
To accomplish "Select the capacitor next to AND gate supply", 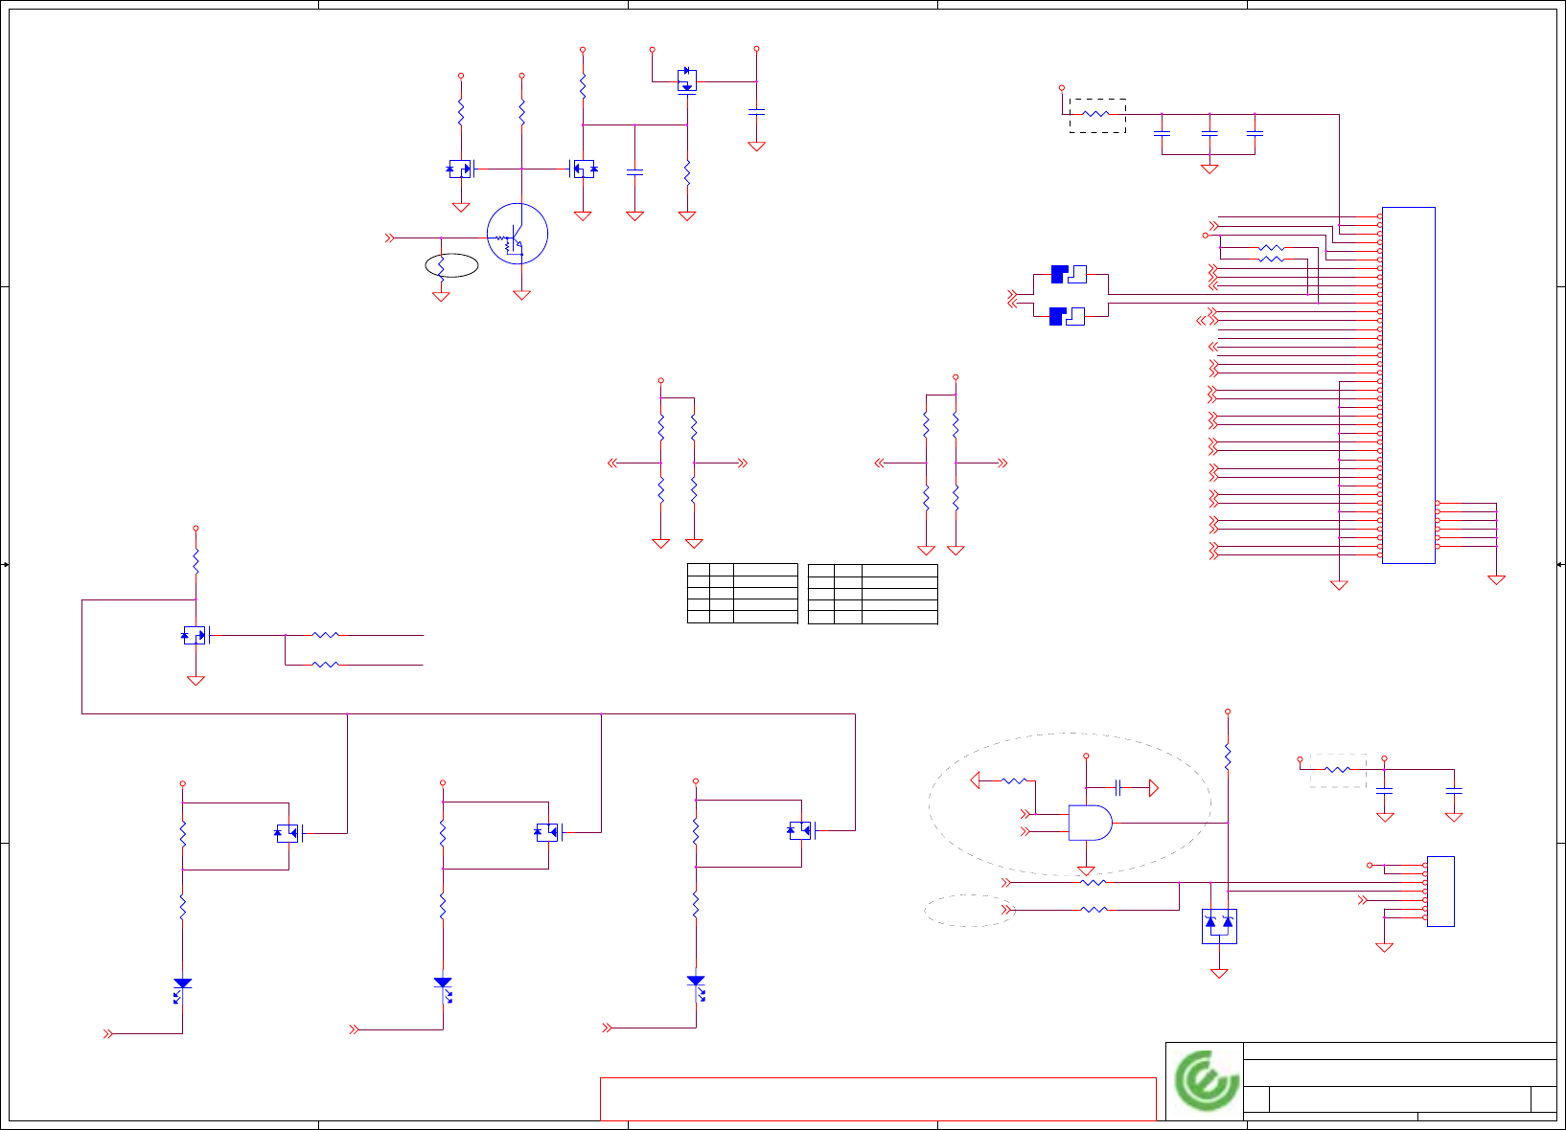I will click(x=1117, y=787).
